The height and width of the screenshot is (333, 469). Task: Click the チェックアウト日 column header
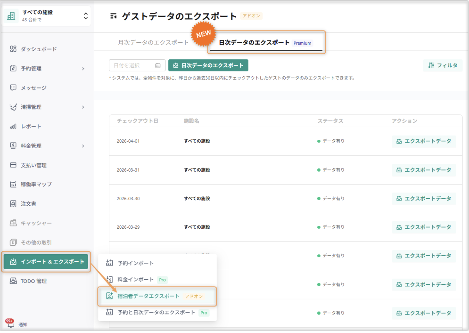pyautogui.click(x=138, y=121)
